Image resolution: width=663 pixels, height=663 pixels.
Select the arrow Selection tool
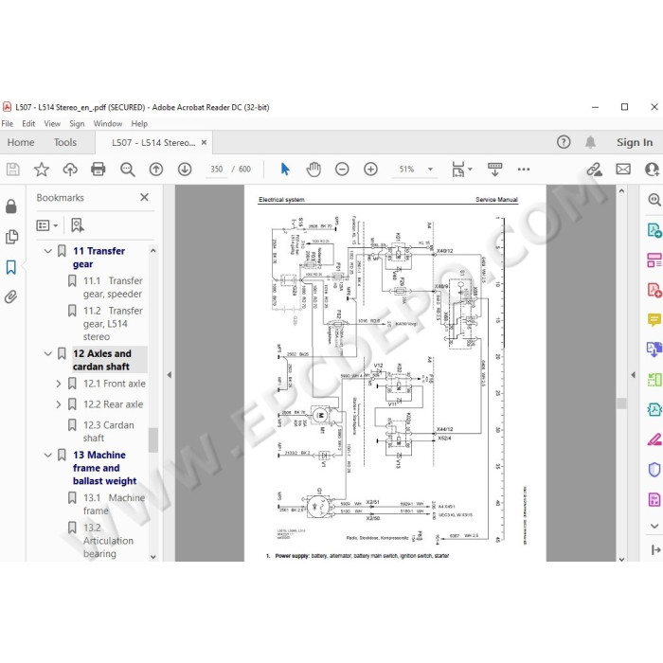tap(285, 170)
